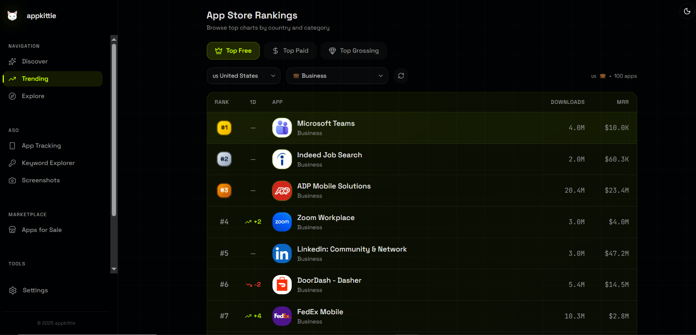Open Apps for Sale marketplace

click(x=53, y=230)
